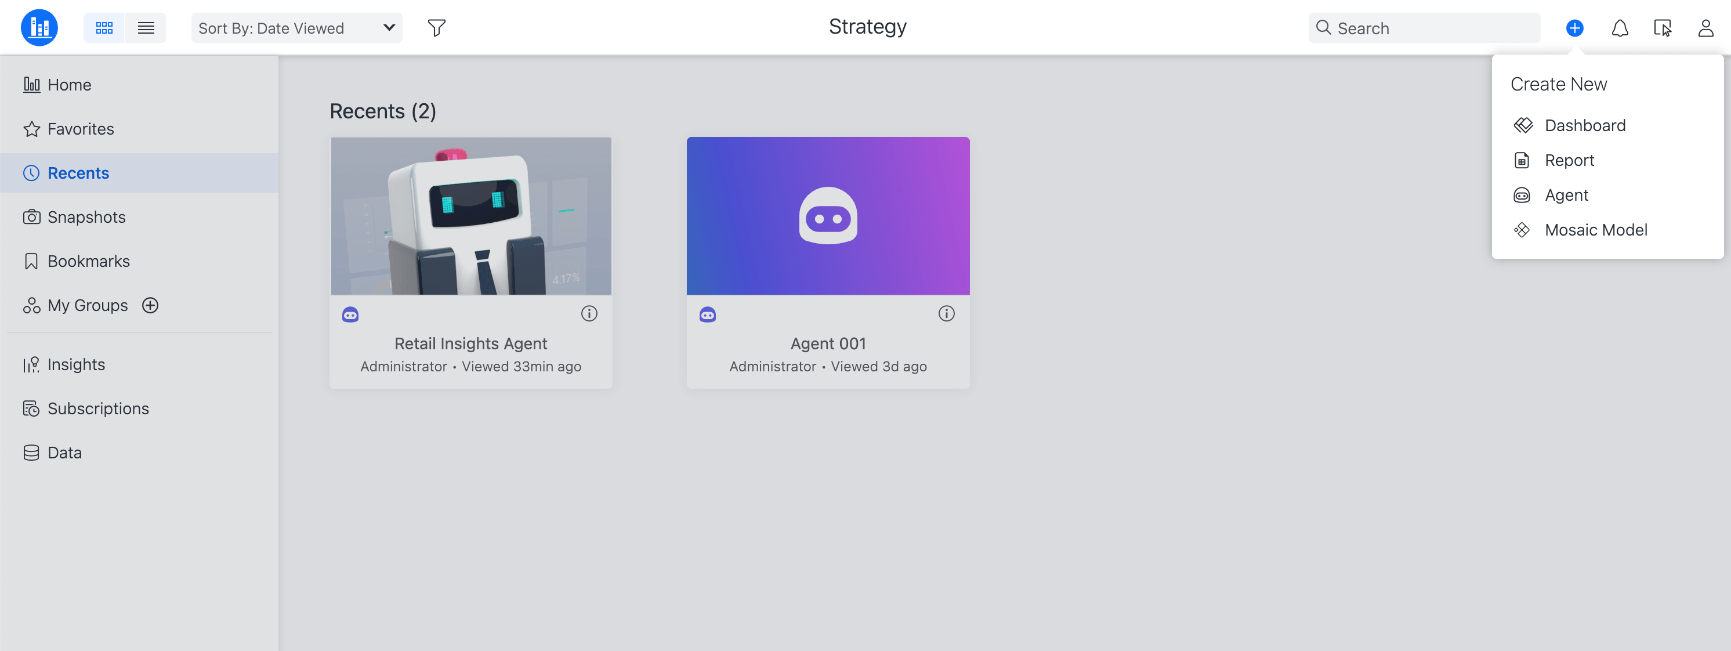Open Subscriptions in the sidebar

tap(97, 408)
